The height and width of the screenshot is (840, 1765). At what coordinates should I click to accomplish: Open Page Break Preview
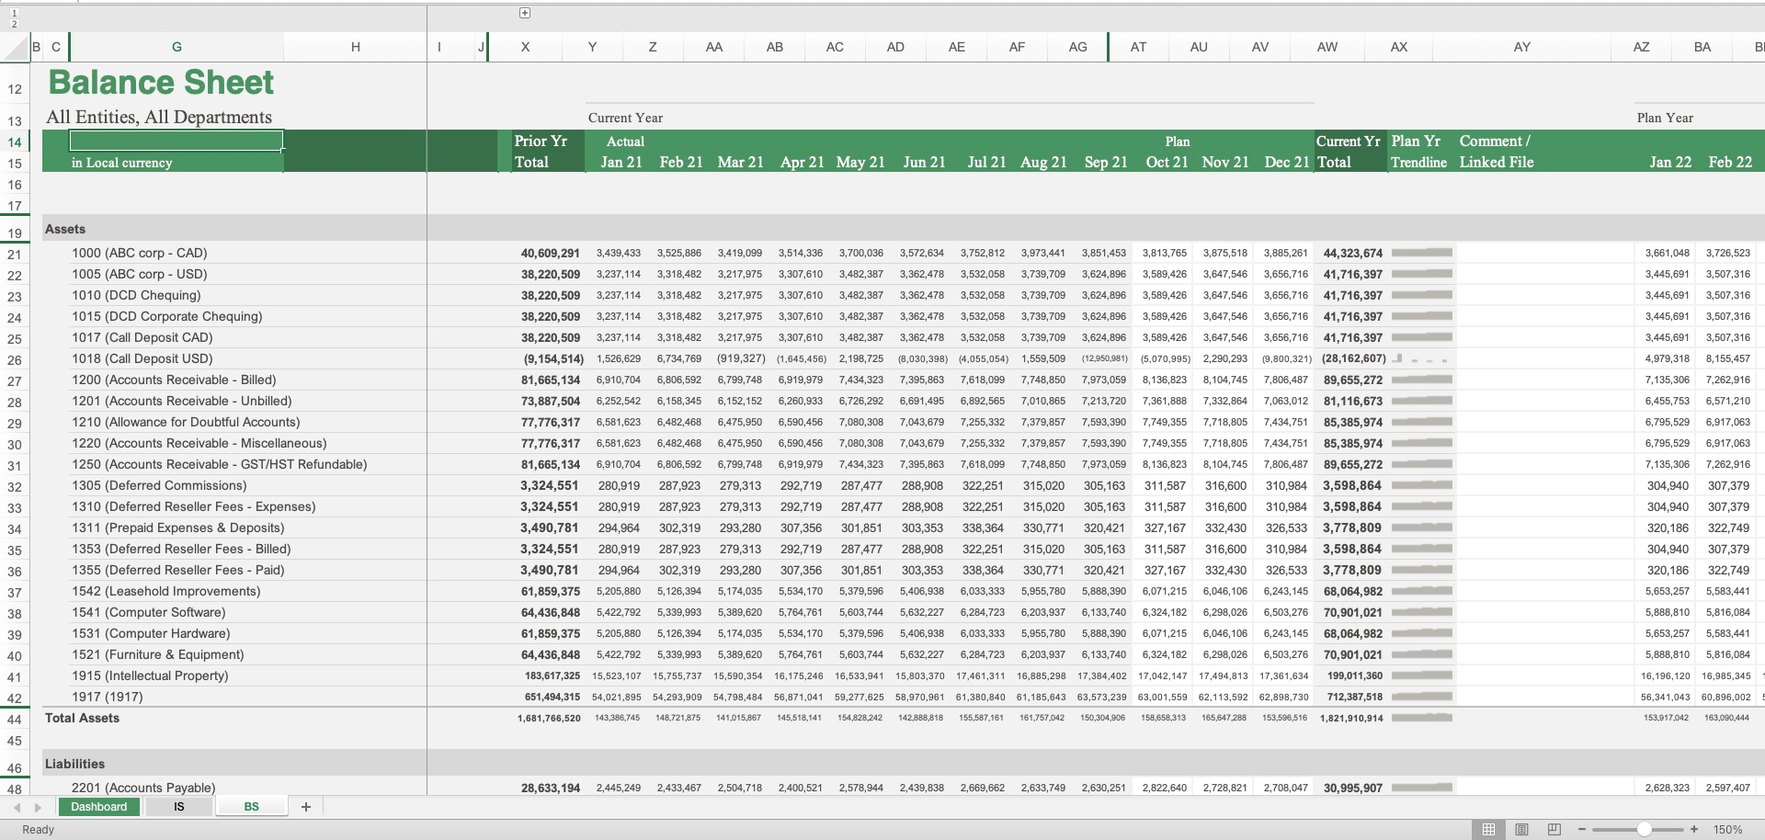[x=1554, y=828]
